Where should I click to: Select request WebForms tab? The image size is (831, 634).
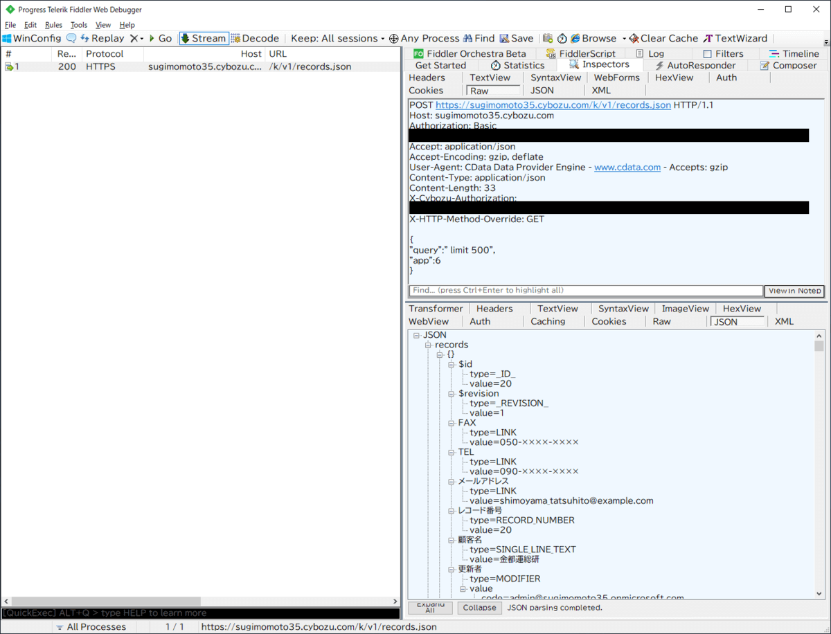(617, 78)
